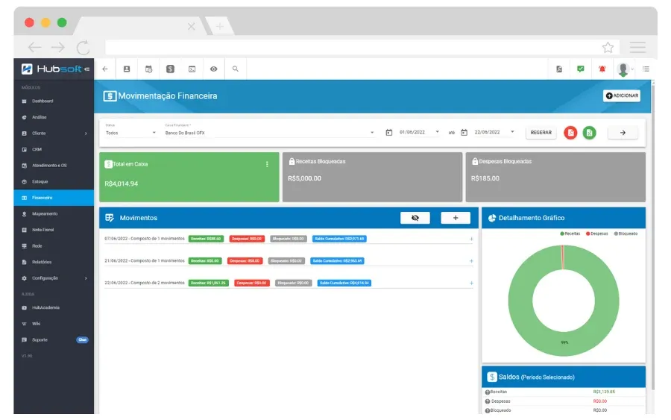Click the right arrow button in the filter bar
The image size is (671, 420).
[623, 133]
